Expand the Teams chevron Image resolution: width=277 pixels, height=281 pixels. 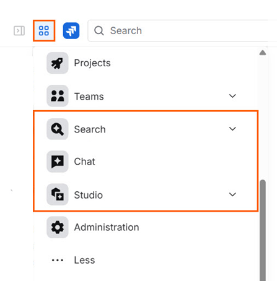[232, 96]
